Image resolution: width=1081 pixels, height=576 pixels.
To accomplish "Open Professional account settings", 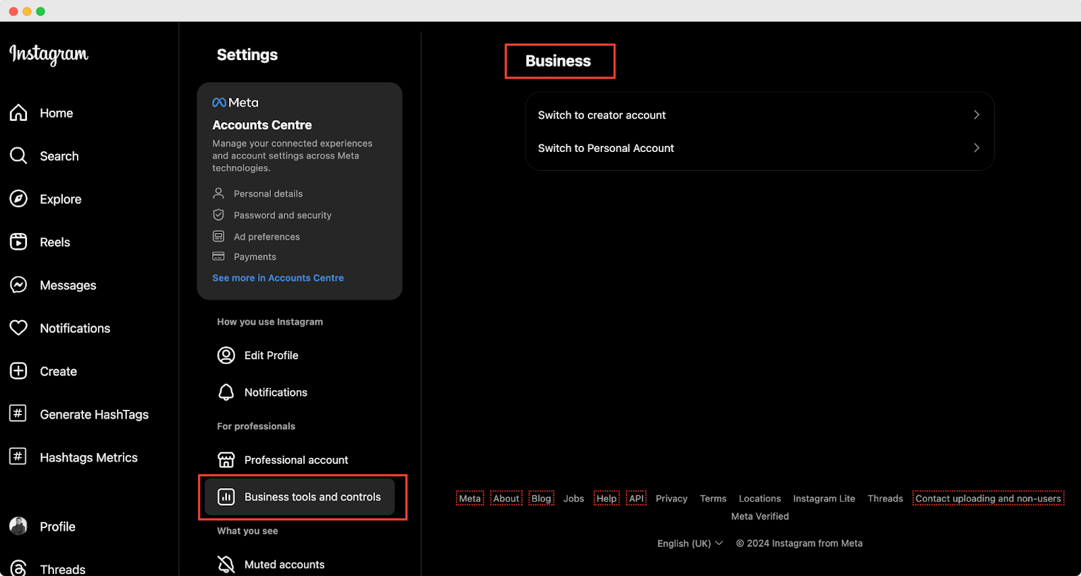I will pos(296,460).
